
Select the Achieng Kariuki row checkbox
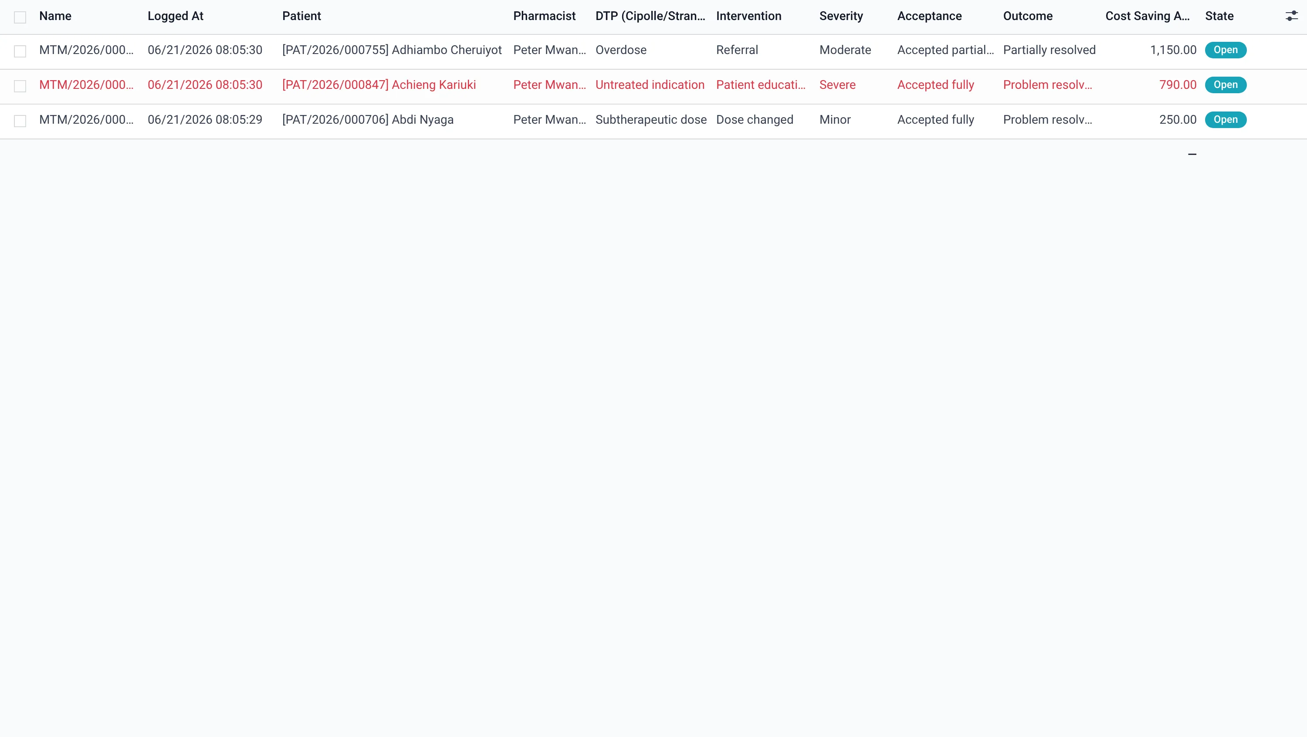(x=20, y=86)
